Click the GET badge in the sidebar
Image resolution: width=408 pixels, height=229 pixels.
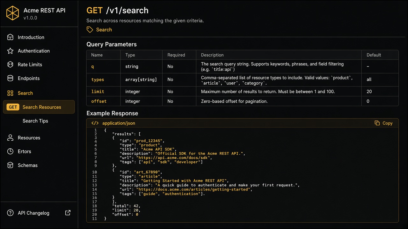tap(13, 107)
